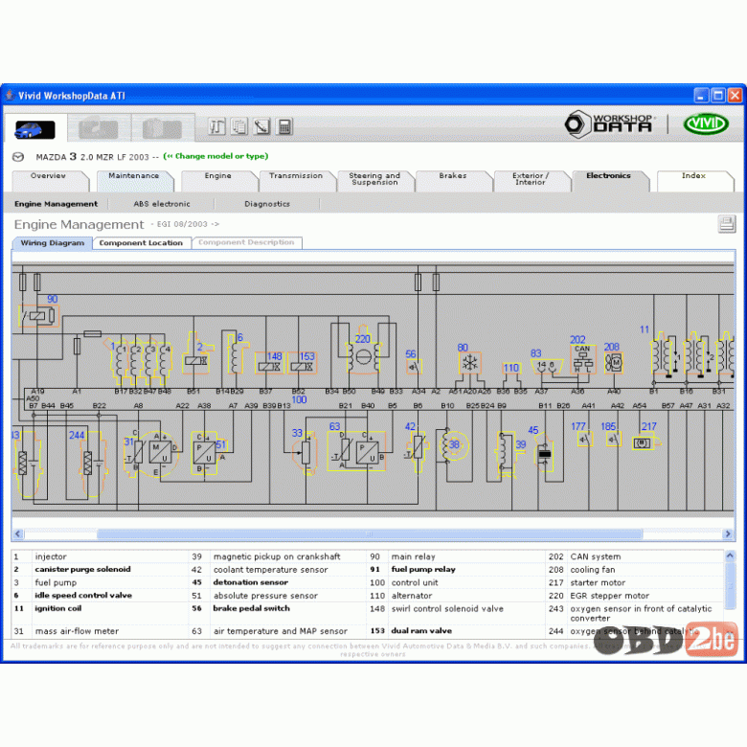Click dual ram valve legend entry
This screenshot has width=747, height=747.
[x=421, y=631]
